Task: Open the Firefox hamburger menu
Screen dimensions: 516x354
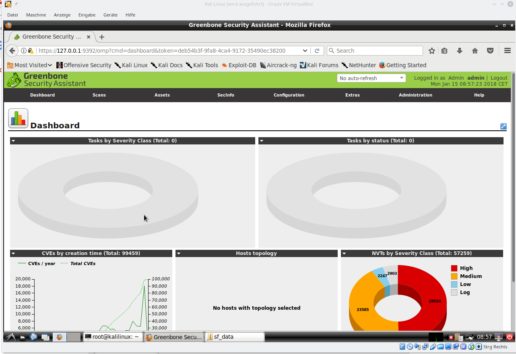Action: click(x=508, y=51)
